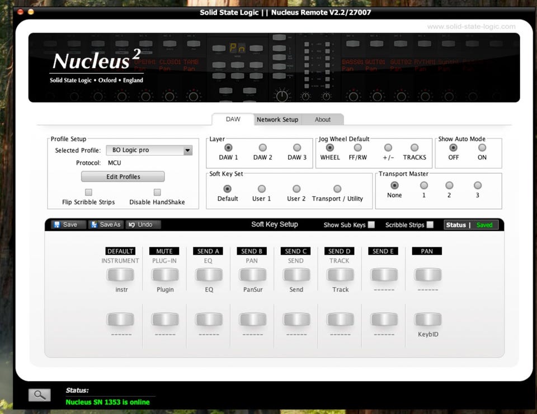
Task: Select the DAW 2 layer radio button
Action: [262, 148]
